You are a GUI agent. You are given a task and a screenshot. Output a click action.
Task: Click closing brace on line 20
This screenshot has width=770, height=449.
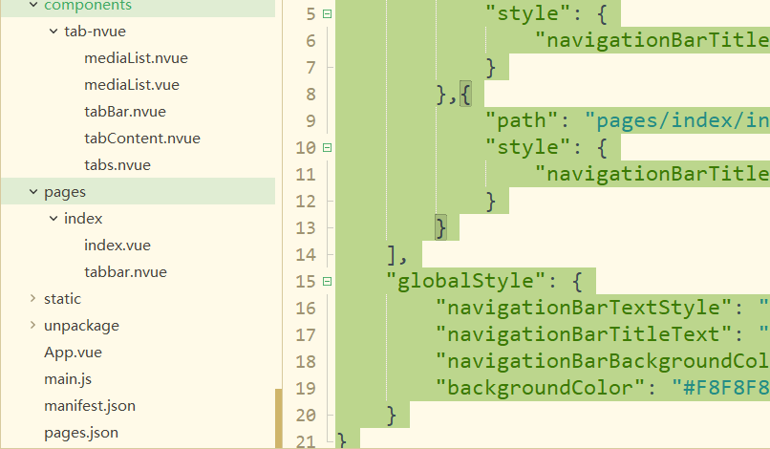[x=392, y=416]
